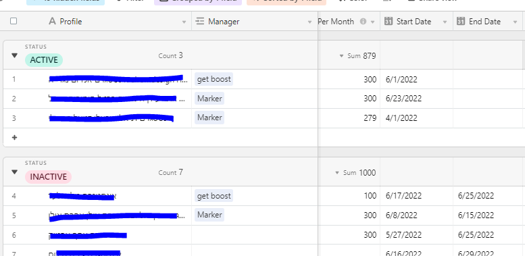
Task: Open the Manager column dropdown menu
Action: pyautogui.click(x=309, y=22)
